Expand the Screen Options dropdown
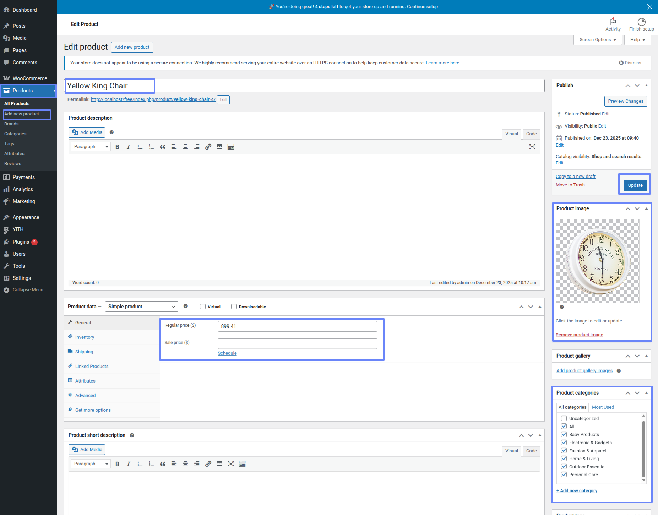The width and height of the screenshot is (658, 515). 598,40
